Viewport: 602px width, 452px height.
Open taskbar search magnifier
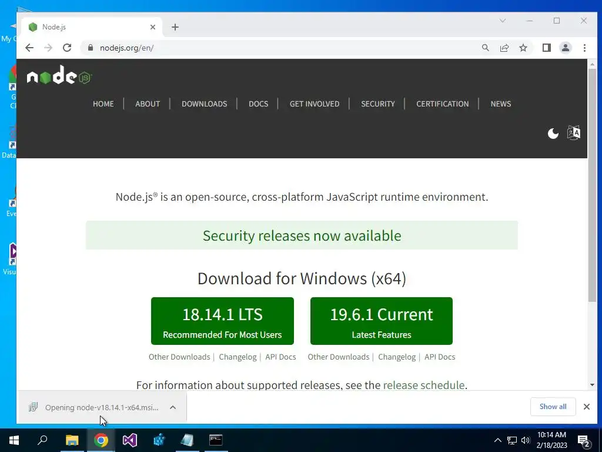42,440
